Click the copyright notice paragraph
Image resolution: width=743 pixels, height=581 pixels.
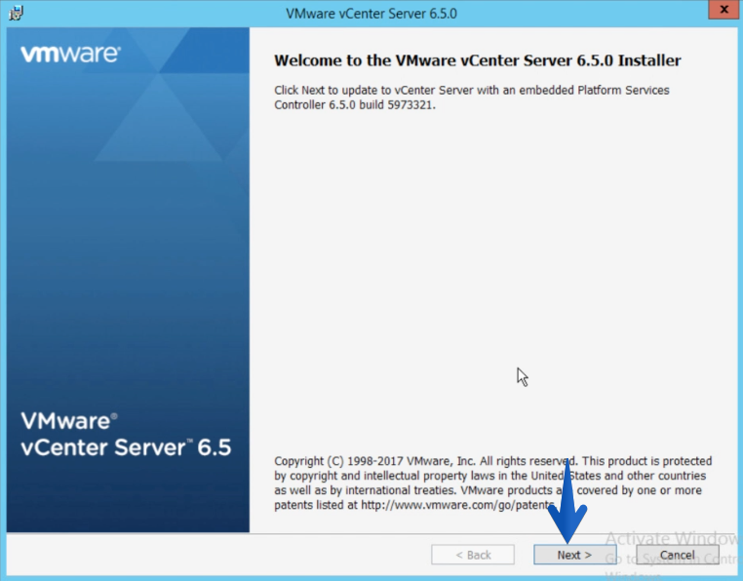pos(492,483)
